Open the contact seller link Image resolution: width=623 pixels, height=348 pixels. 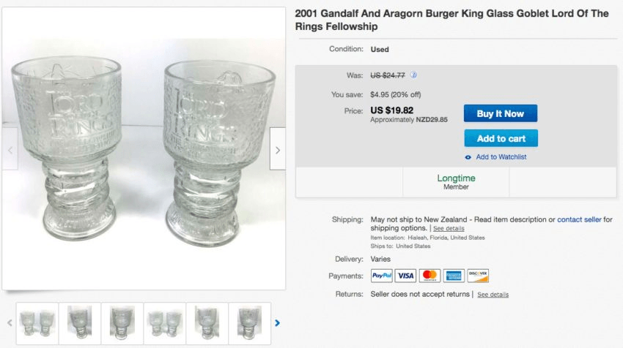pyautogui.click(x=579, y=219)
